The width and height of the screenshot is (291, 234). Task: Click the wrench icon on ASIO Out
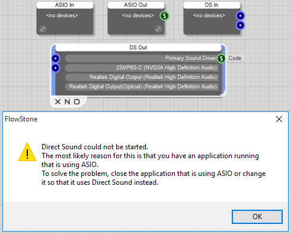click(x=158, y=29)
